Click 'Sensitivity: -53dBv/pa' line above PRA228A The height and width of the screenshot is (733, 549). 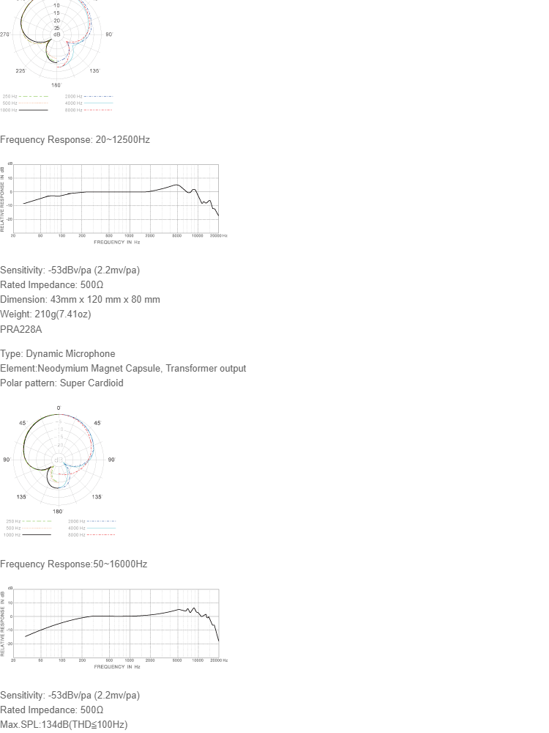(70, 270)
